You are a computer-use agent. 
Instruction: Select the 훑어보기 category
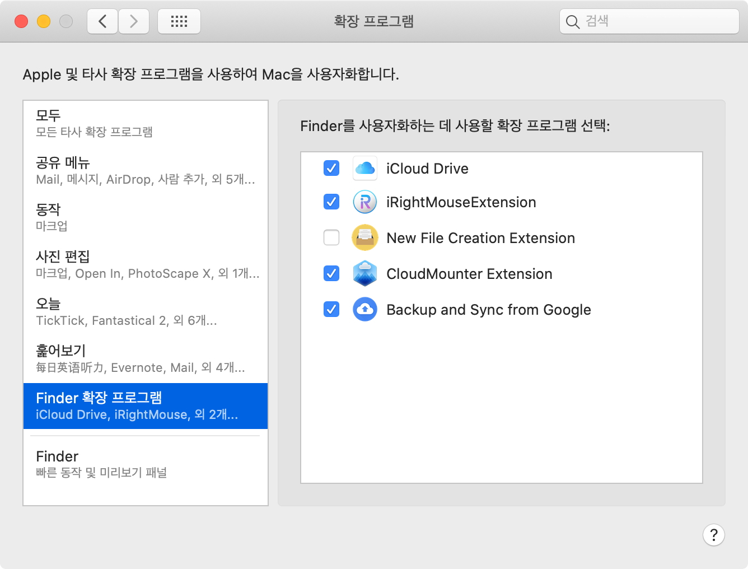(x=146, y=358)
